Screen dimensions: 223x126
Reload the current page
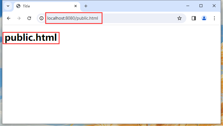tap(29, 18)
